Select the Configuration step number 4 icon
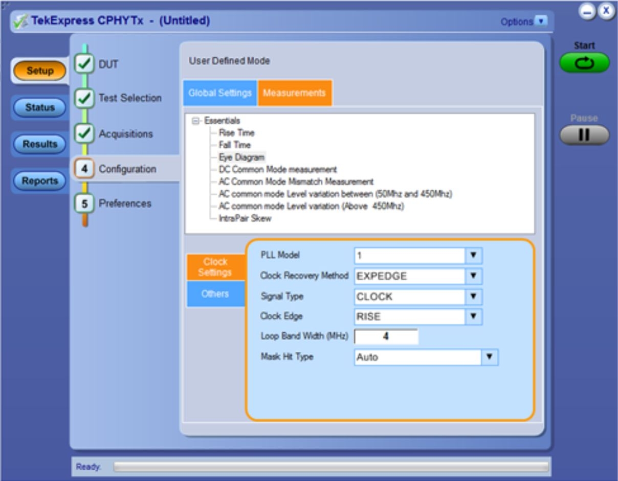 84,169
